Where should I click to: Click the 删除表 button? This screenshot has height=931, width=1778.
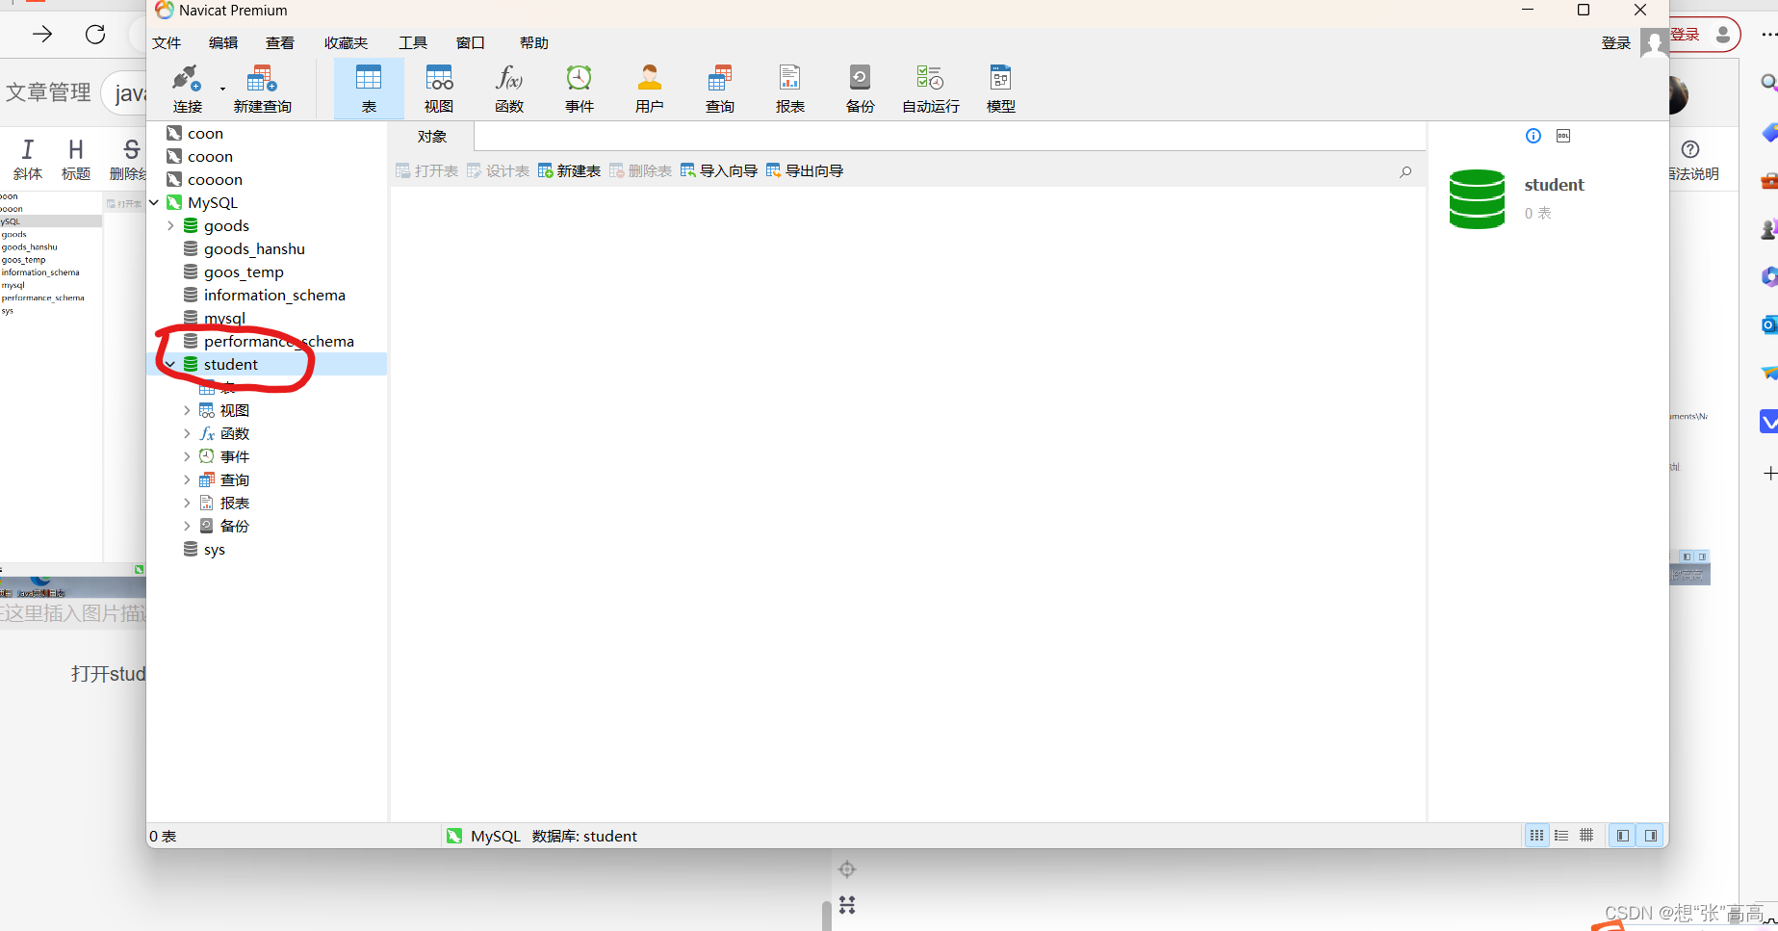(x=640, y=171)
